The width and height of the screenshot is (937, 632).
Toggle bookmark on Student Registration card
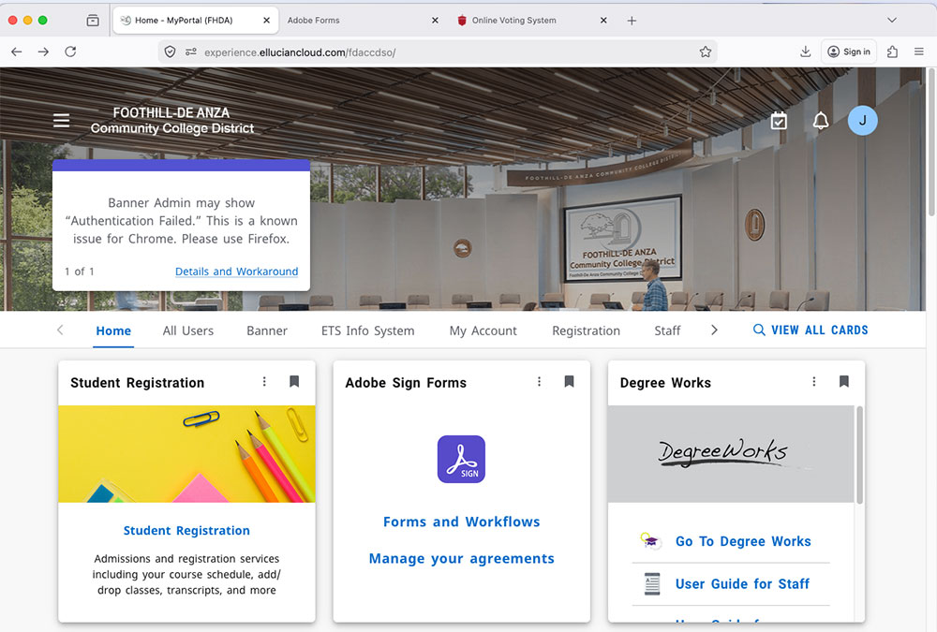click(x=294, y=382)
